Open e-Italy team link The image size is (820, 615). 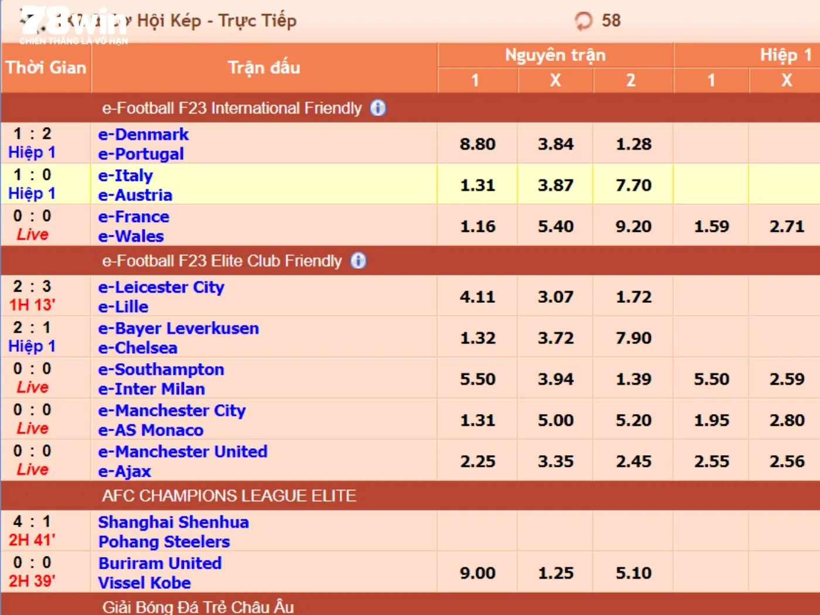(x=125, y=175)
